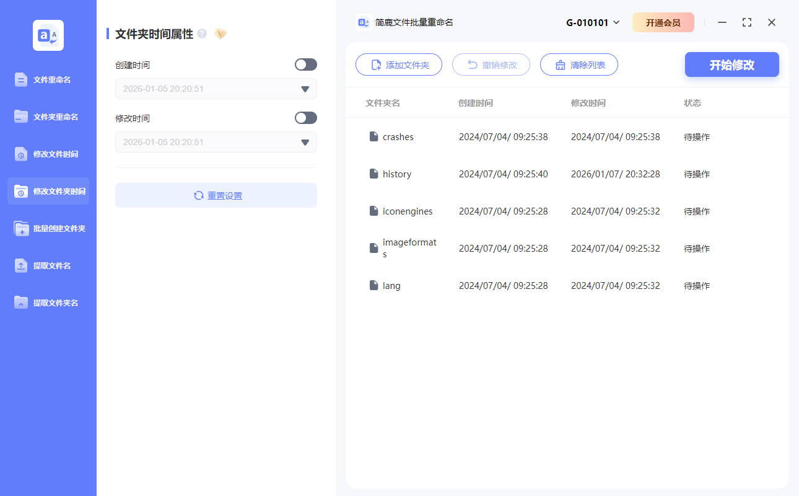
Task: Open the G-010101 account dropdown
Action: 593,22
